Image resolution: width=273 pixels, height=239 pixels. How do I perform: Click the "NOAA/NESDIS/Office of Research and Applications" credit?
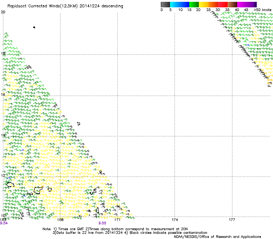tap(217, 237)
